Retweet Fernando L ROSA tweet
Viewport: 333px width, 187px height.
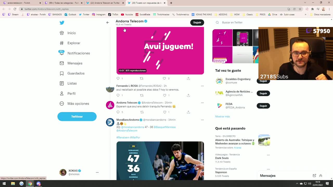pyautogui.click(x=142, y=95)
